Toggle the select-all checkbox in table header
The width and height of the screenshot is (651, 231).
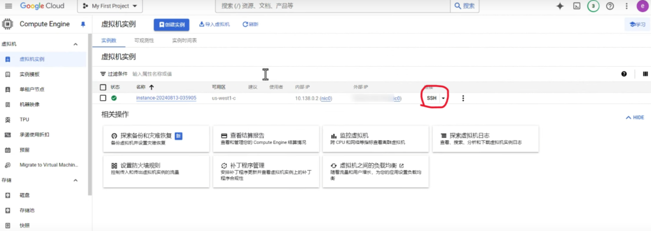pos(103,87)
